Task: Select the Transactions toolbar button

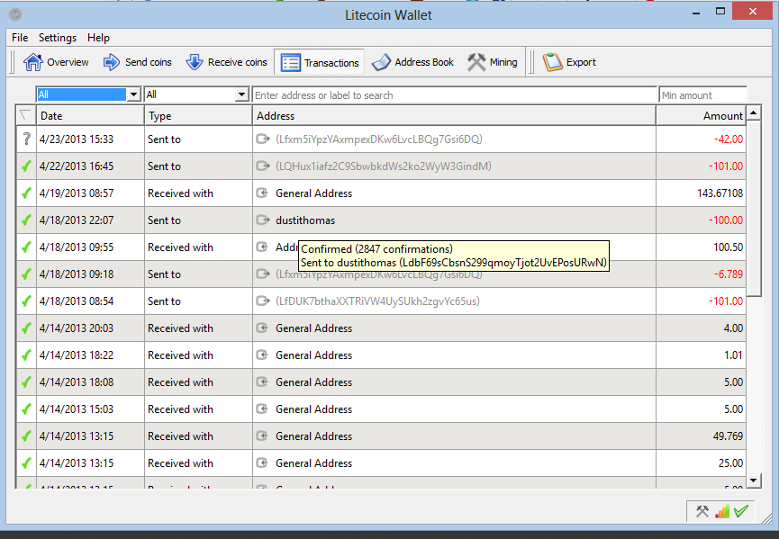Action: click(320, 63)
